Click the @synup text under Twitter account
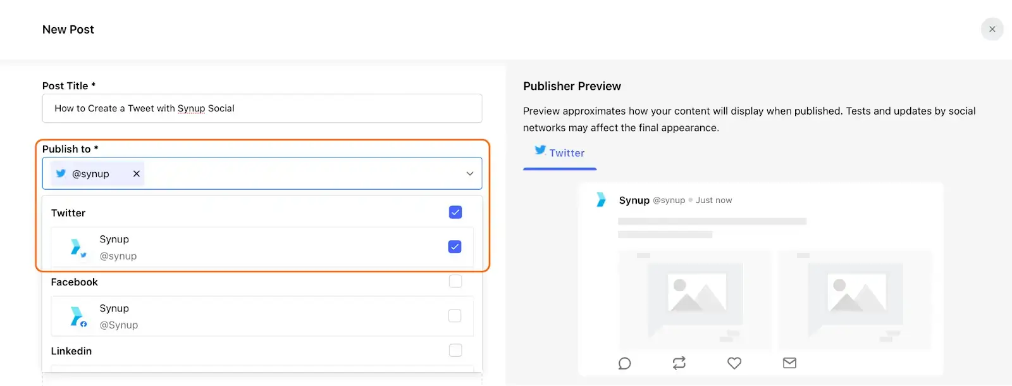The width and height of the screenshot is (1012, 386). pyautogui.click(x=118, y=256)
